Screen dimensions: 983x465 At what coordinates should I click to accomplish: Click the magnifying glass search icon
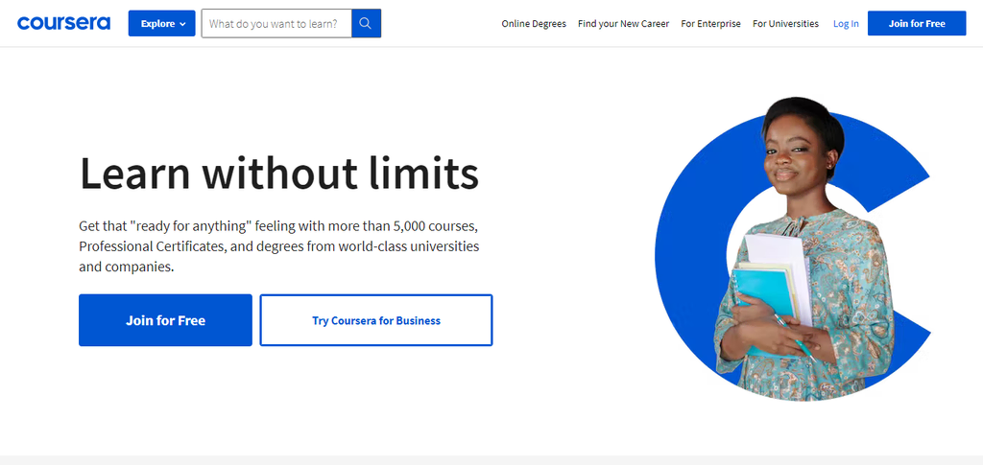[366, 23]
